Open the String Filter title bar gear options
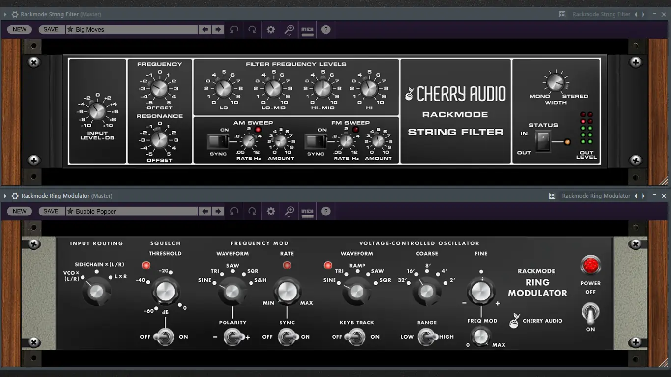 click(x=15, y=15)
